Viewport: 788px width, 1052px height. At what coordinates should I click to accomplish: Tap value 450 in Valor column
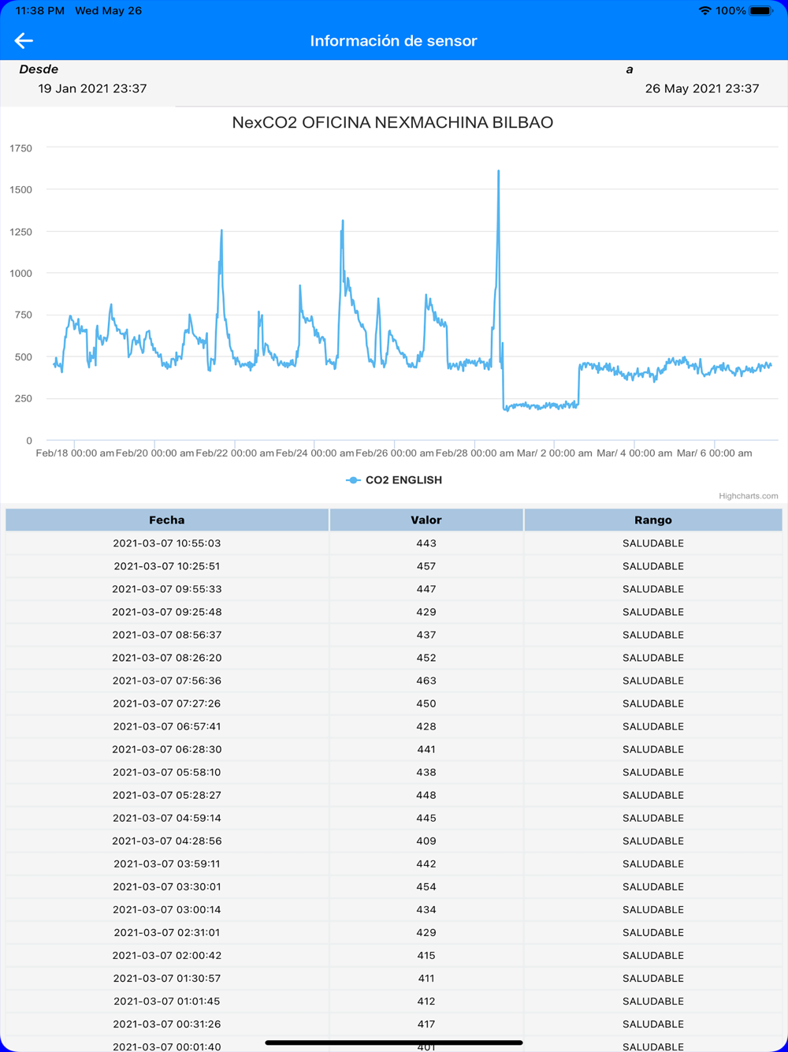[x=426, y=703]
